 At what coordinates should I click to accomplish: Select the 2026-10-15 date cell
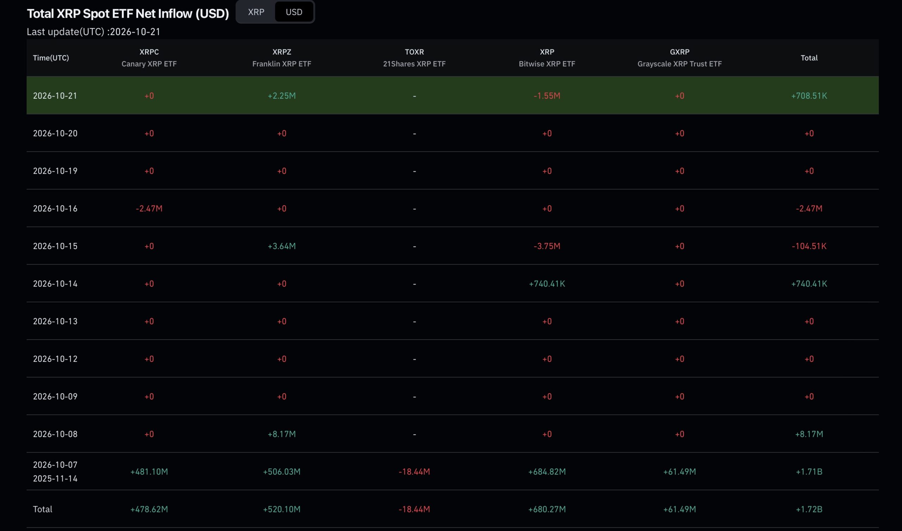[55, 246]
